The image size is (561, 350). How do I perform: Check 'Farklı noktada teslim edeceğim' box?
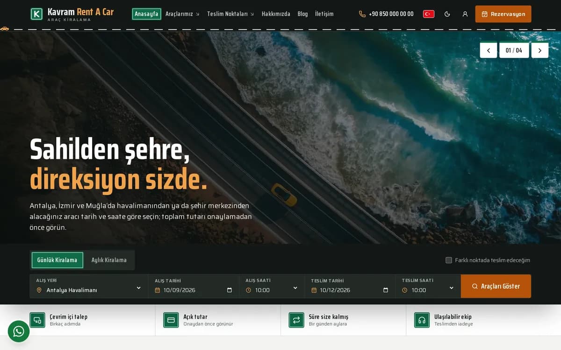(449, 260)
